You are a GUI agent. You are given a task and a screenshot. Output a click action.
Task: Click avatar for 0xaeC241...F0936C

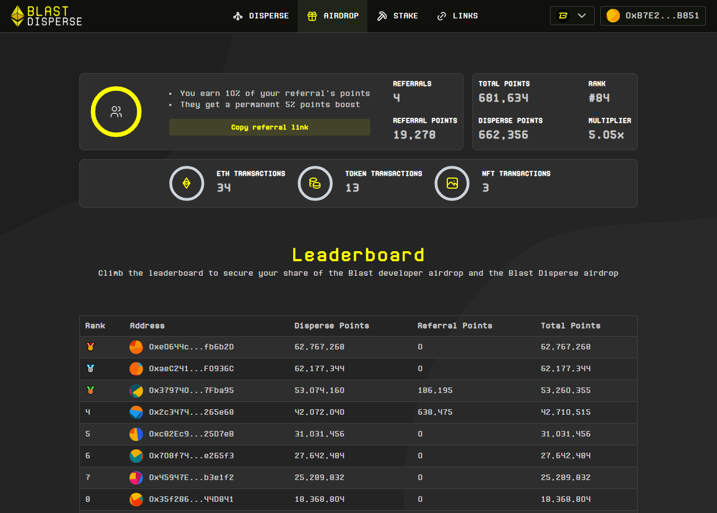point(136,369)
